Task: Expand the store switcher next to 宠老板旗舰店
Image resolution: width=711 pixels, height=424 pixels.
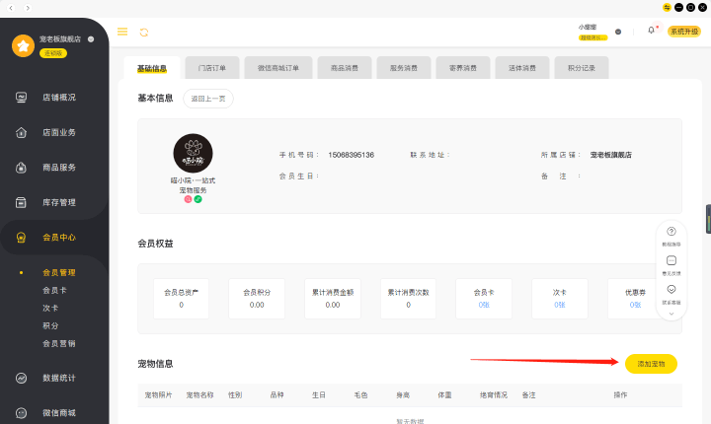Action: point(91,39)
